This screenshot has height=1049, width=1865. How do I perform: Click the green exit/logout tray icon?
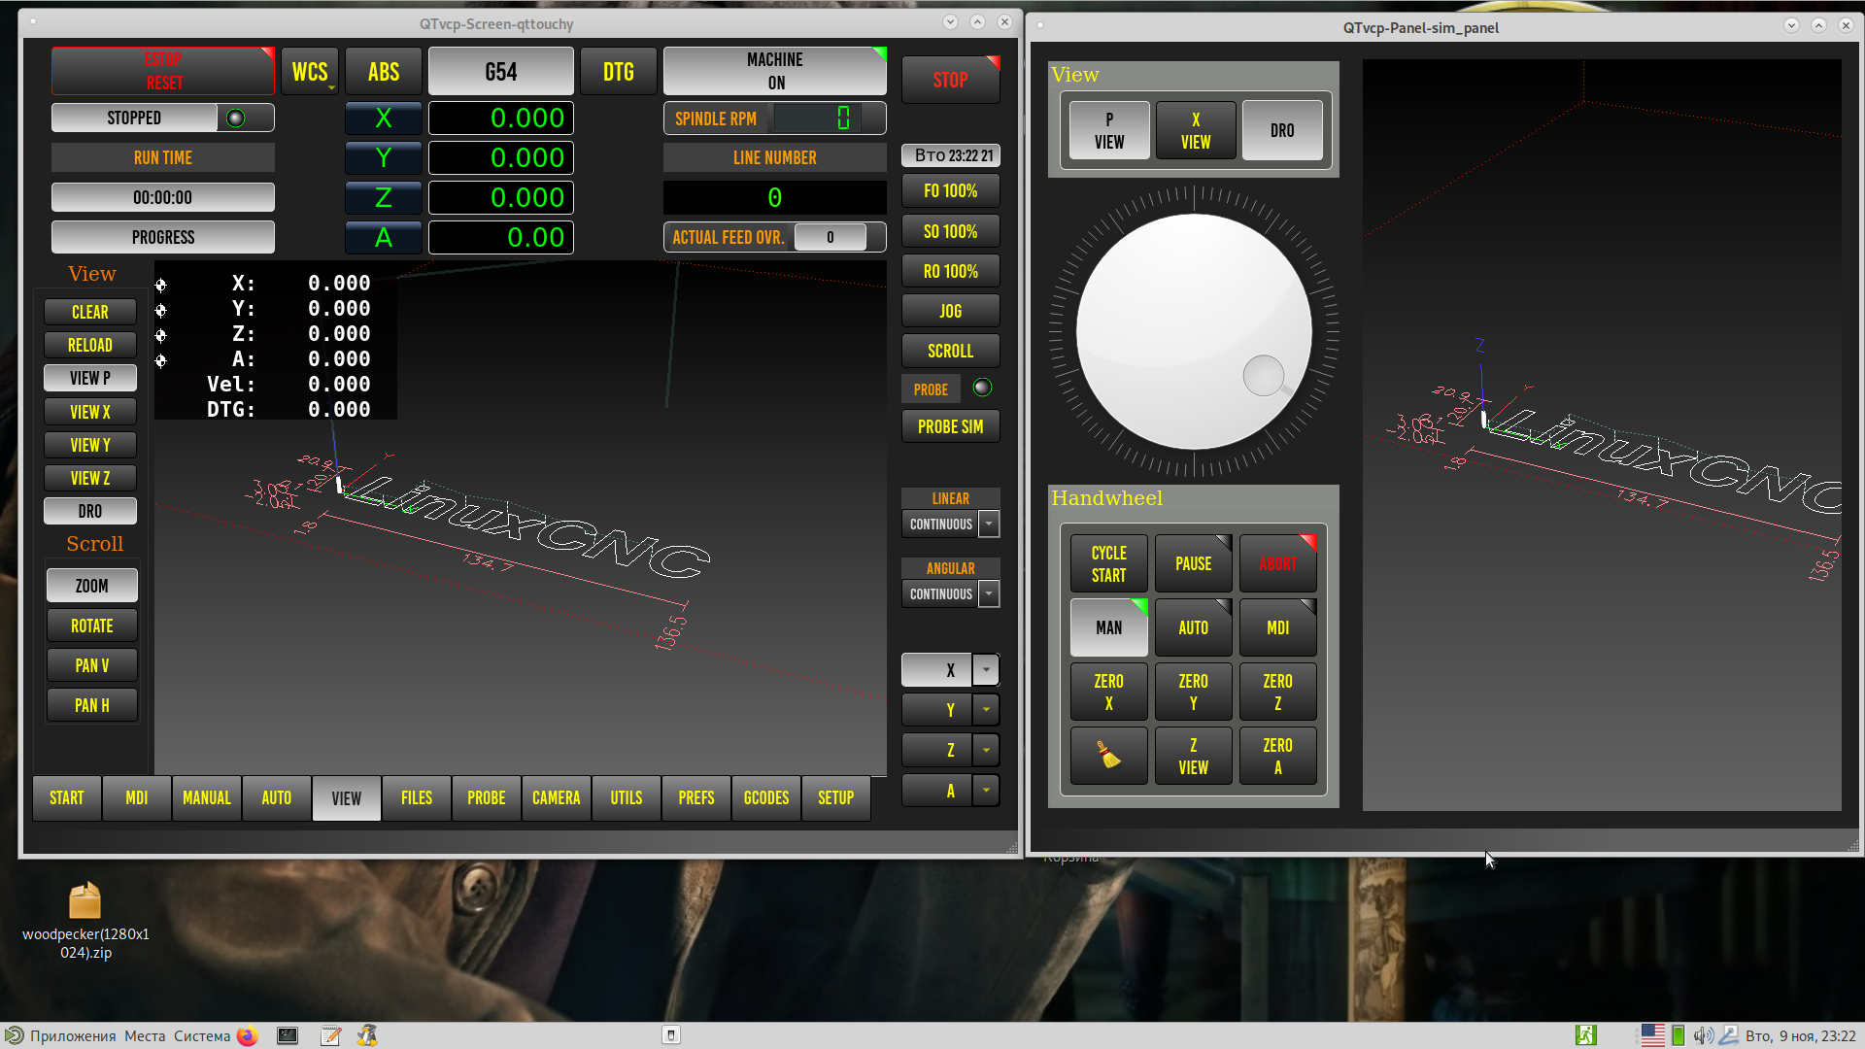point(1585,1035)
